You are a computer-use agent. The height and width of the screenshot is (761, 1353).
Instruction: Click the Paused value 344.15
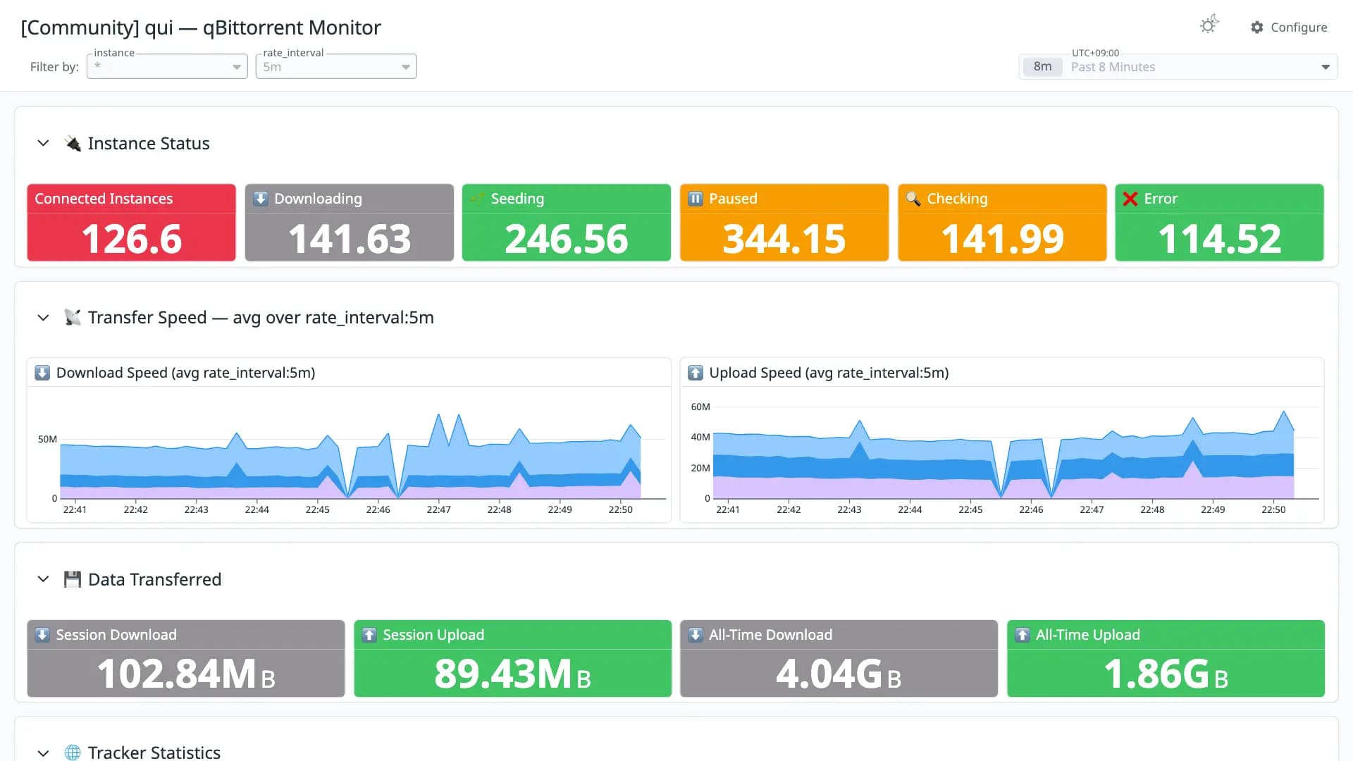(x=784, y=239)
